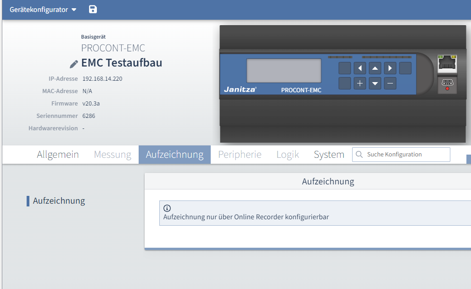The height and width of the screenshot is (289, 471).
Task: Open the Gerätekonfigurator dropdown menu
Action: [43, 10]
